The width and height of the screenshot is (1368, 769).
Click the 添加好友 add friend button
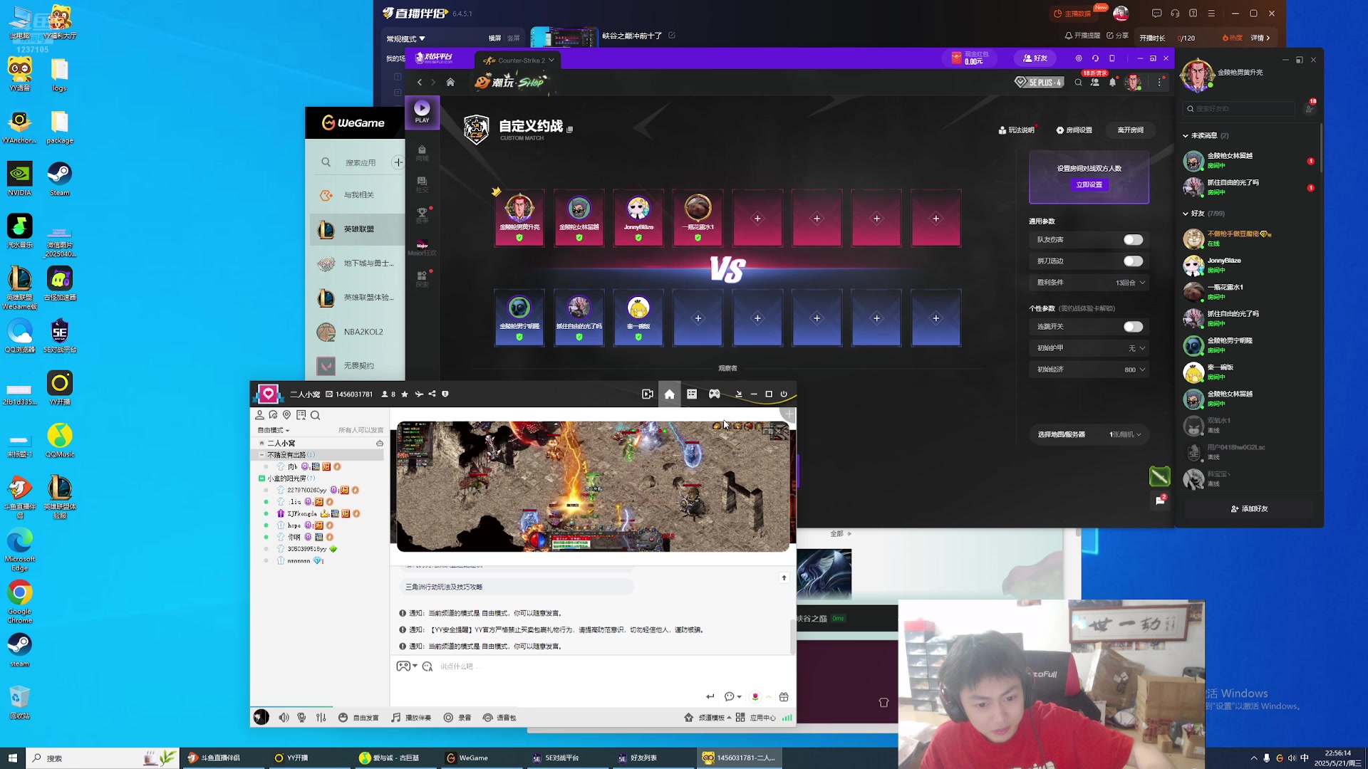click(1249, 509)
